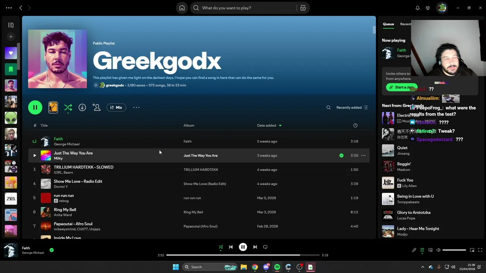
Task: Open Papaoutai (Afro Soul) album link
Action: point(200,226)
